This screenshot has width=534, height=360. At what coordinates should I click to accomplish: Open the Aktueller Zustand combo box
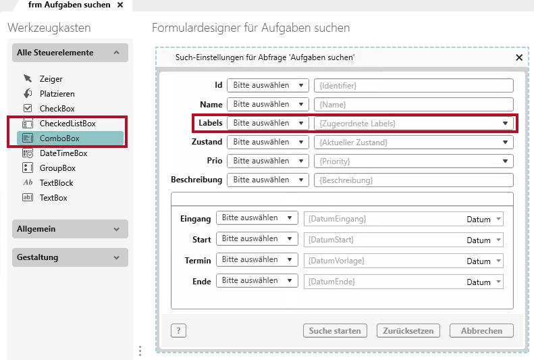tap(413, 143)
